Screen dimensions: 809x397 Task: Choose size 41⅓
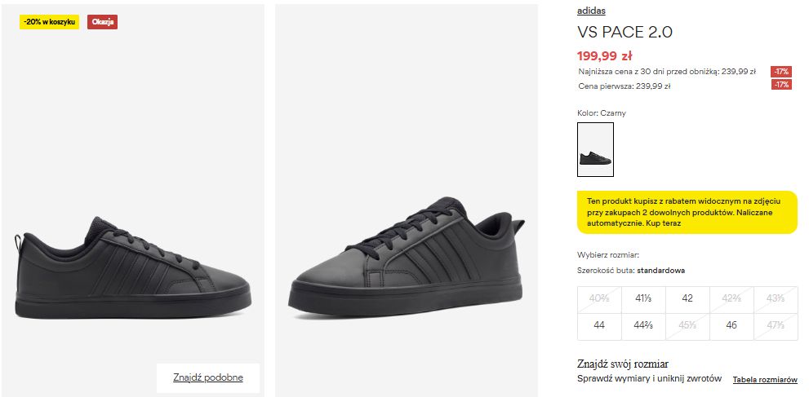643,298
